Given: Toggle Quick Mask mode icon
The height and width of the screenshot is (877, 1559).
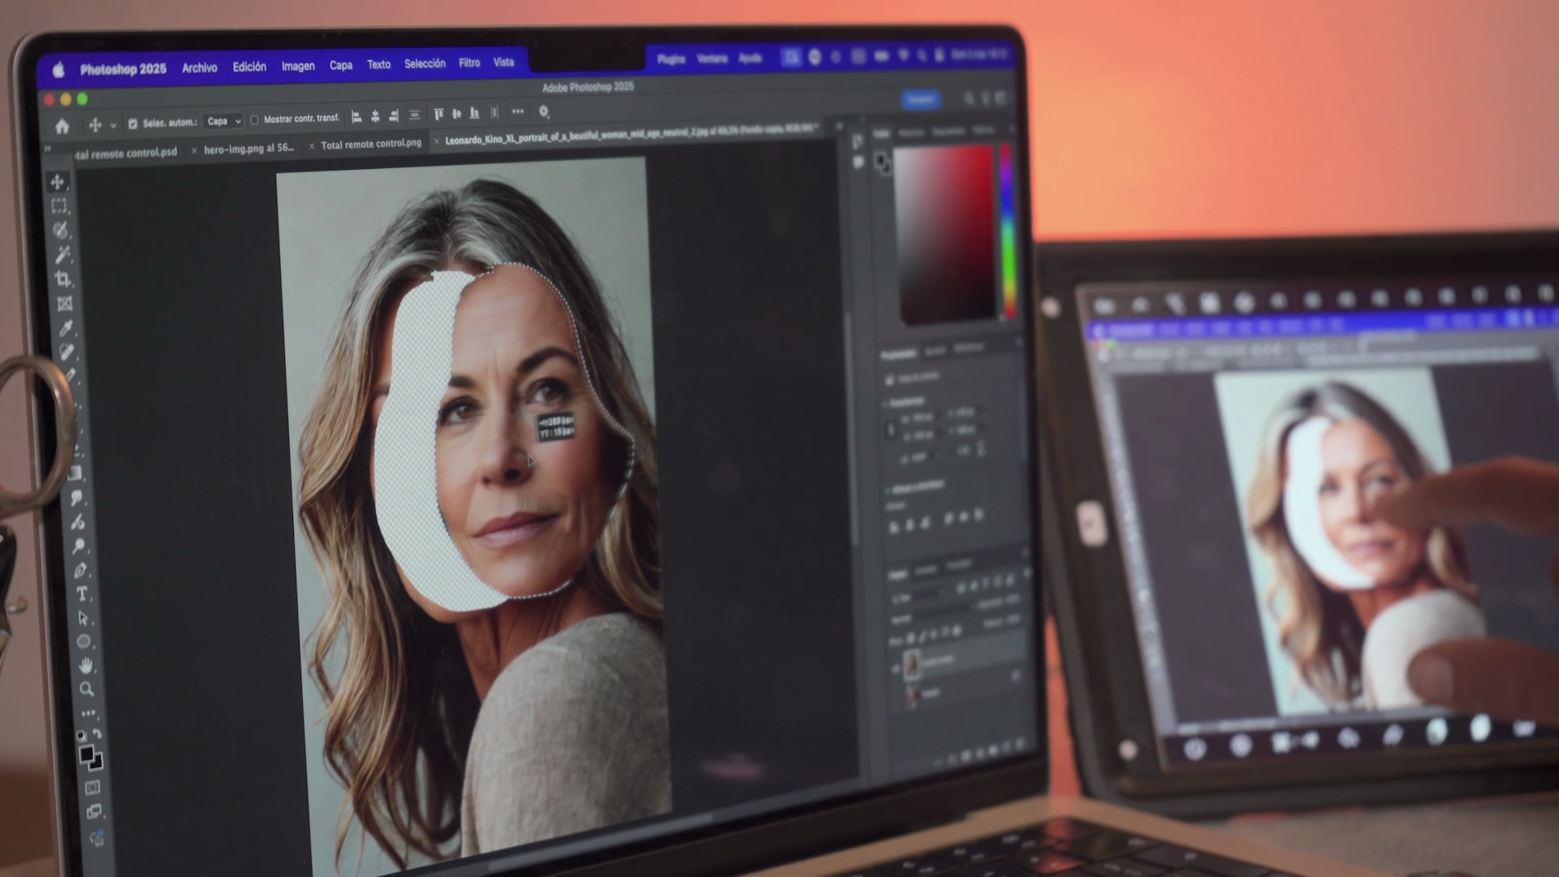Looking at the screenshot, I should click(x=93, y=787).
